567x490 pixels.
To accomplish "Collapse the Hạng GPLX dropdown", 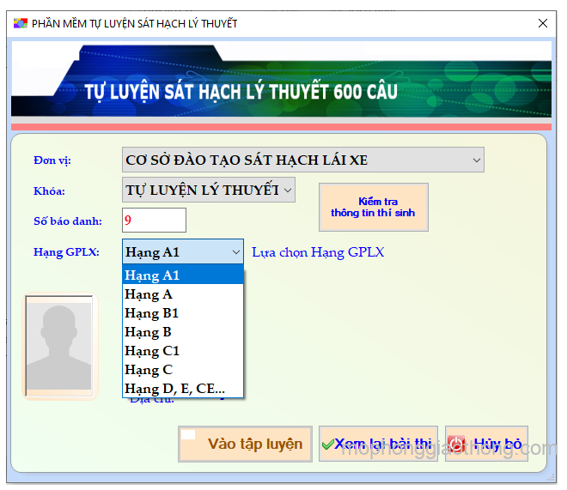I will (235, 252).
